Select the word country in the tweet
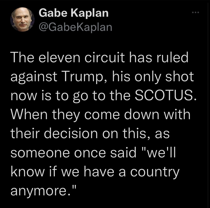This screenshot has width=210, height=208. point(155,173)
